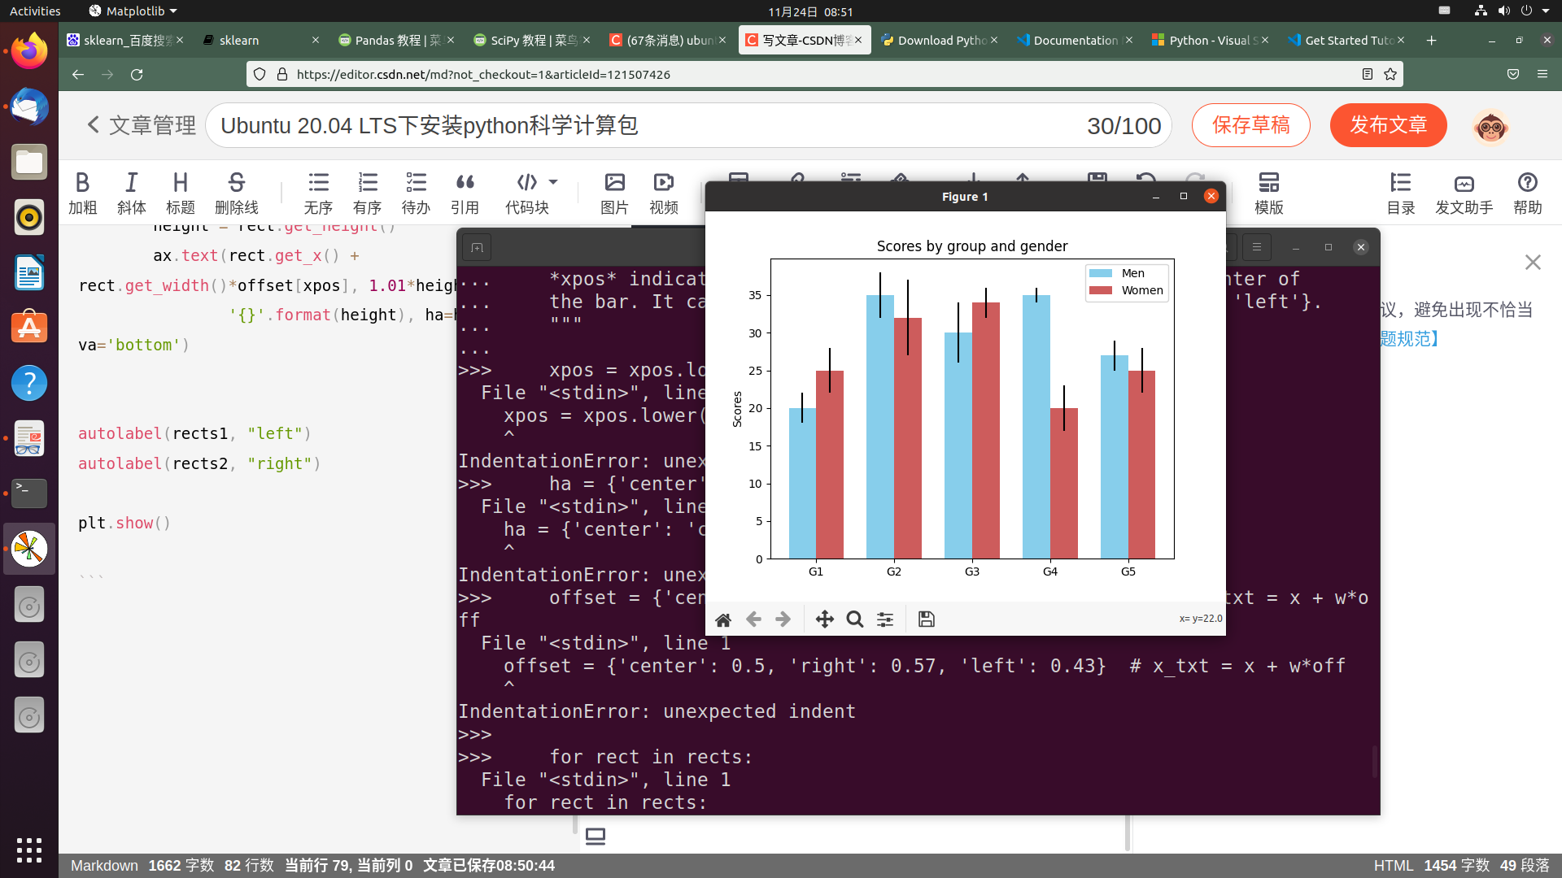1562x878 pixels.
Task: Insert an image with 图片 icon
Action: point(614,193)
